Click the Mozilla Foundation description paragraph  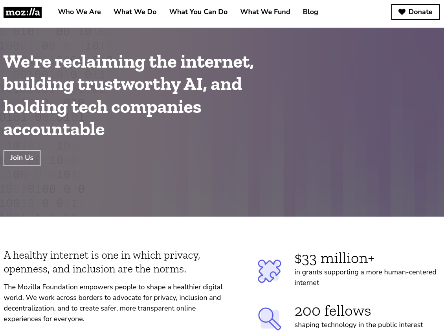click(113, 303)
